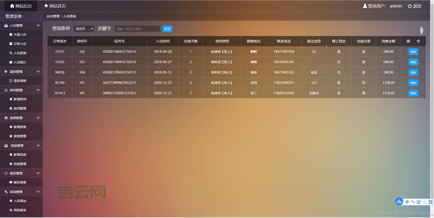Image resolution: width=434 pixels, height=218 pixels.
Task: Click guest name 张三
Action: point(253,93)
